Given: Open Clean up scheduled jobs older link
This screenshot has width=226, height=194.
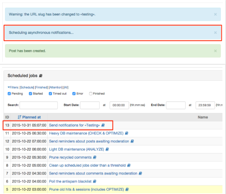Looking at the screenshot, I should 87,165.
